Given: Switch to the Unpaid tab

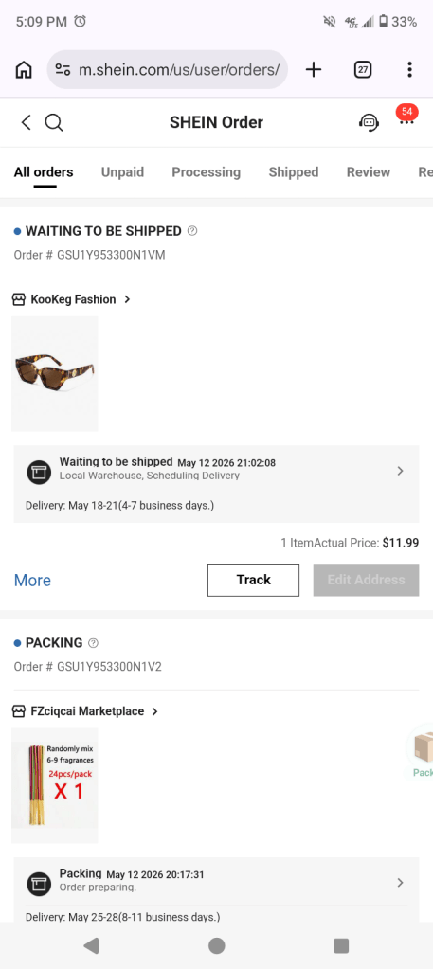Looking at the screenshot, I should coord(122,172).
